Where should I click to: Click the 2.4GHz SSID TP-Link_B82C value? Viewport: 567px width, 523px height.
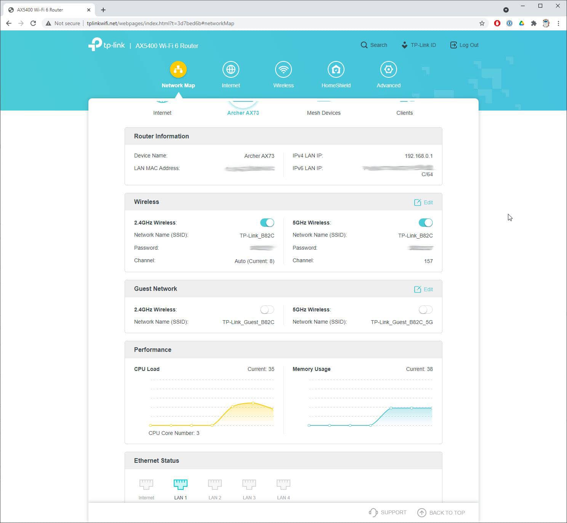click(257, 236)
